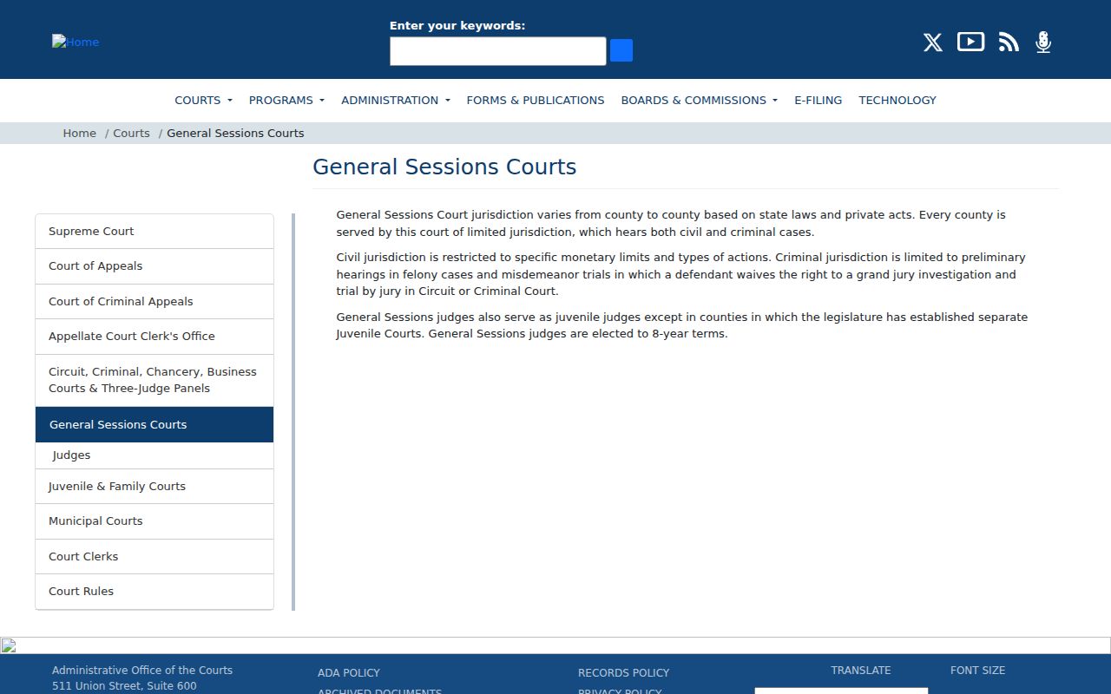
Task: Open Court Rules sidebar item
Action: point(154,592)
